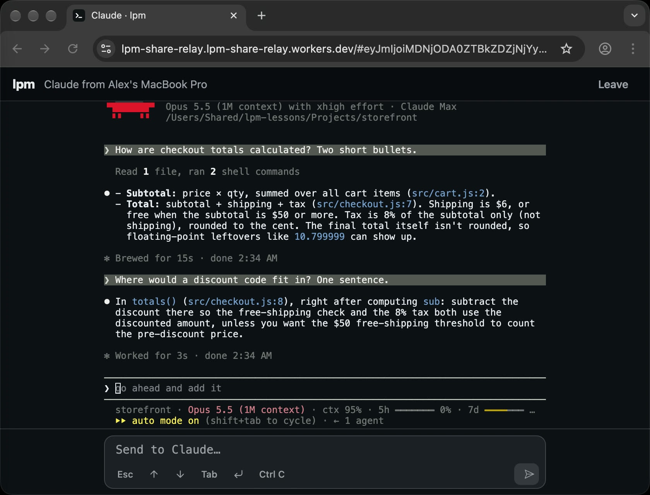The image size is (650, 495).
Task: Click the send paper-plane button
Action: click(527, 474)
